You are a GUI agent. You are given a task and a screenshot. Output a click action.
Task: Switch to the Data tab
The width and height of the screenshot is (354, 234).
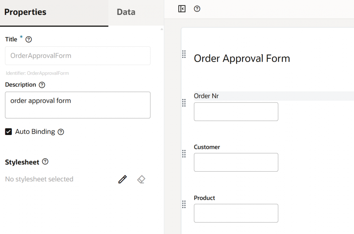coord(126,12)
